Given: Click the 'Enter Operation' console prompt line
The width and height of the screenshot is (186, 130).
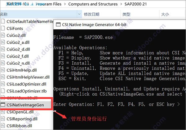Looking at the screenshot, I should 117,104.
